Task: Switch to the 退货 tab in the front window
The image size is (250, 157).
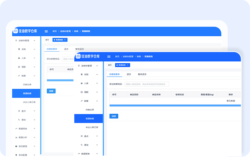Action: pyautogui.click(x=129, y=74)
